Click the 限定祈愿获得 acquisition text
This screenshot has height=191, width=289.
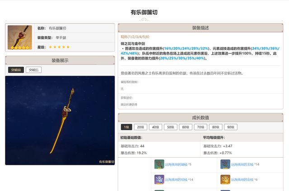click(129, 105)
